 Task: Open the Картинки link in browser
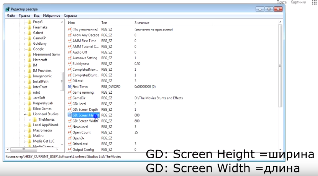(298, 2)
